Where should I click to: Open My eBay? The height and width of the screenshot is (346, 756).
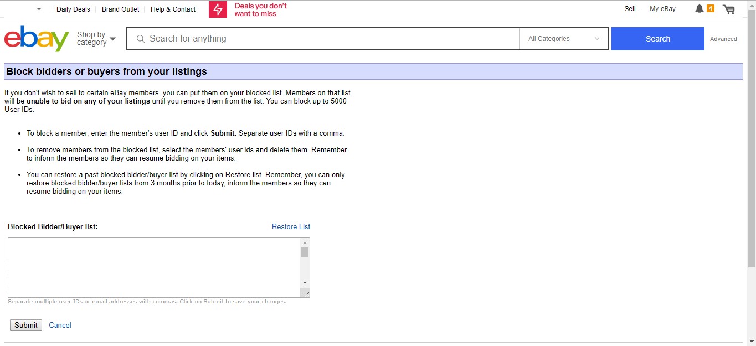(x=662, y=9)
